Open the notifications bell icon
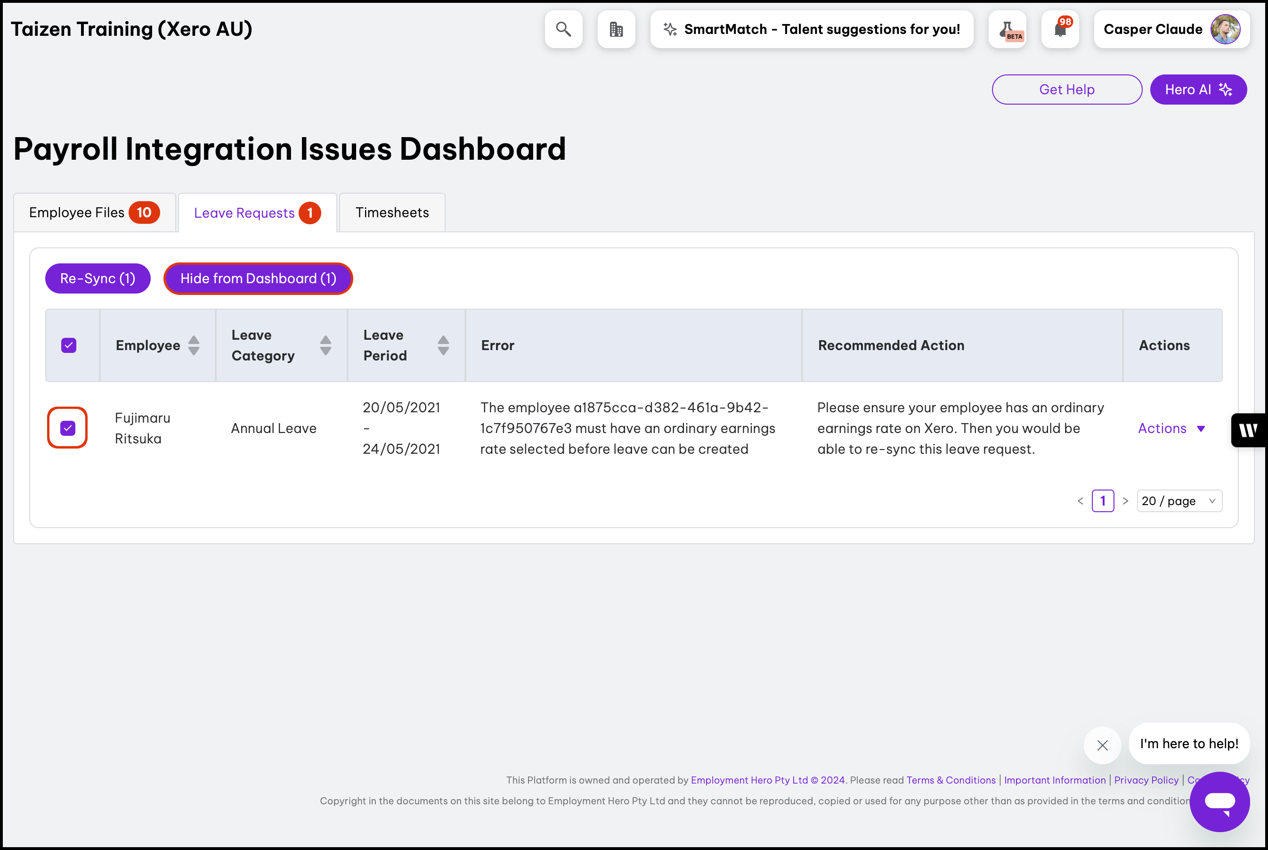 click(1060, 29)
